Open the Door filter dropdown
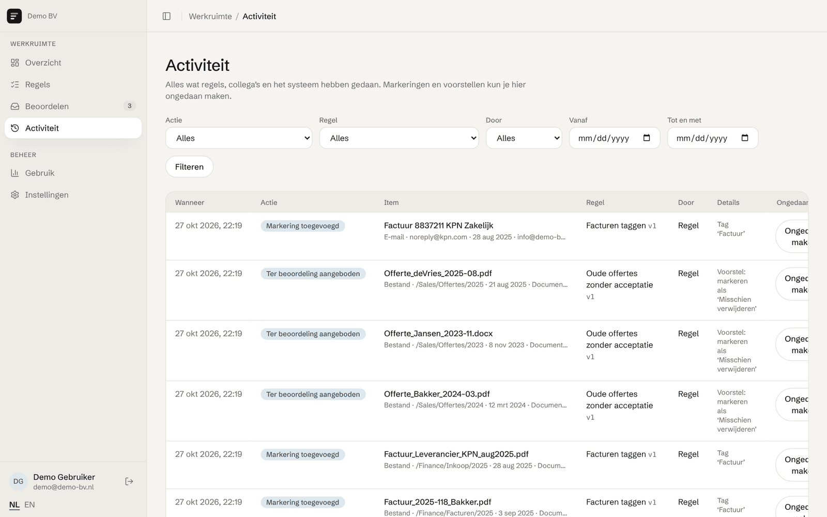The width and height of the screenshot is (827, 517). [524, 138]
